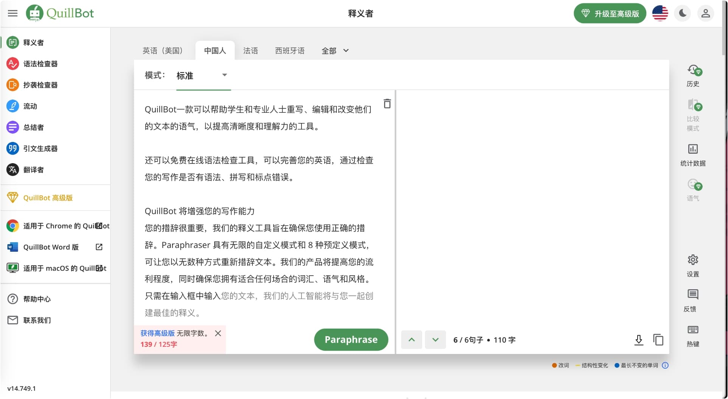Open 设置 settings gear
This screenshot has width=728, height=399.
tap(692, 265)
